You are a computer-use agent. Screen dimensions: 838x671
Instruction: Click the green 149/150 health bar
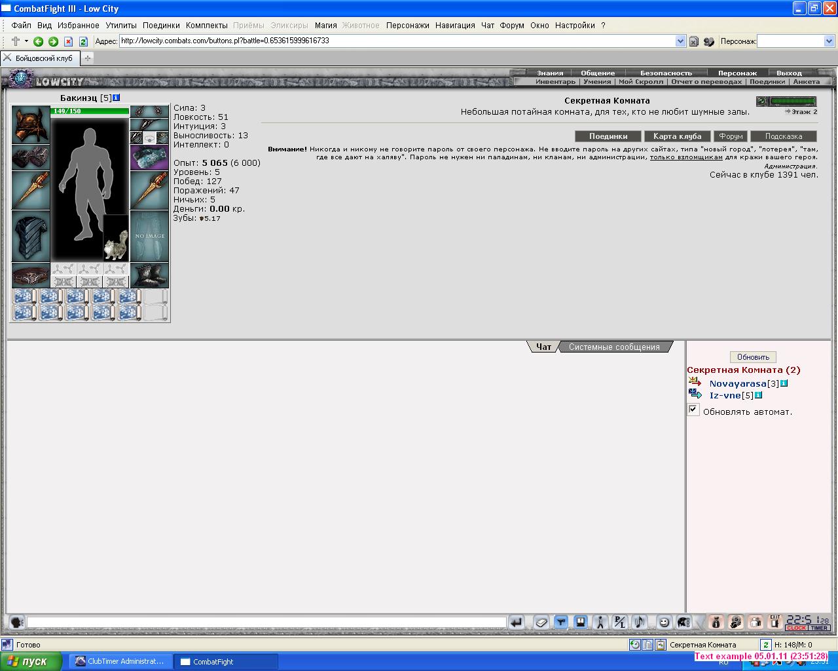[x=90, y=111]
